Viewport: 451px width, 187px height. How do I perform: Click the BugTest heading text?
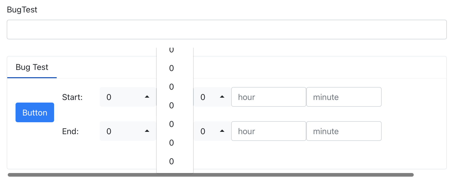(22, 10)
